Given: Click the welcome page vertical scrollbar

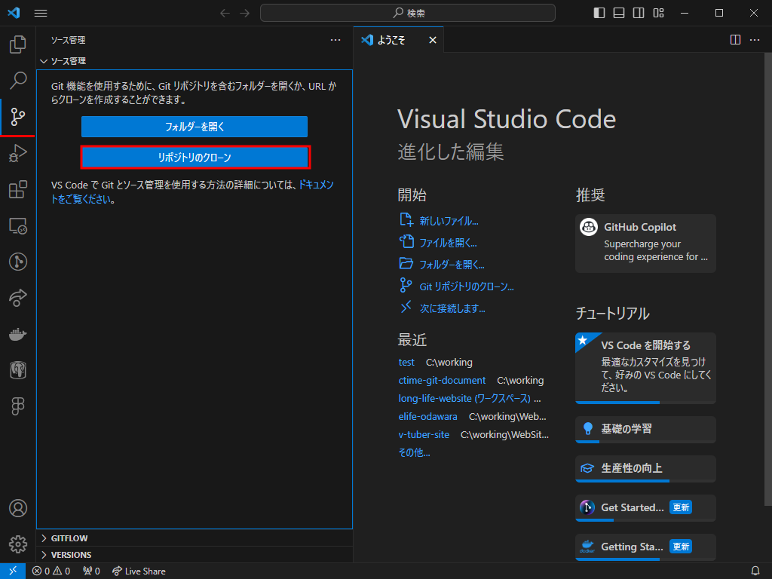Looking at the screenshot, I should 767,279.
